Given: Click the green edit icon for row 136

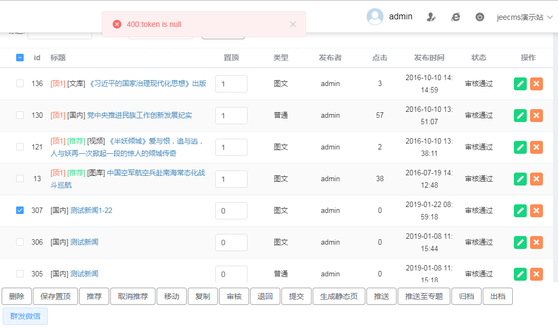Looking at the screenshot, I should (x=520, y=84).
